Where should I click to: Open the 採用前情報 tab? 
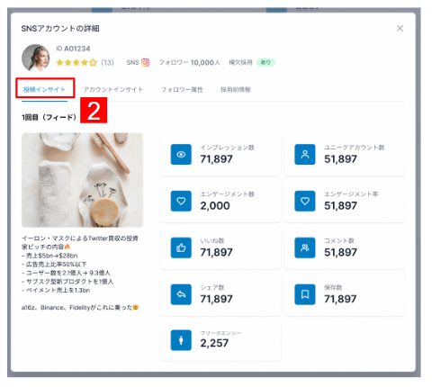(x=236, y=89)
